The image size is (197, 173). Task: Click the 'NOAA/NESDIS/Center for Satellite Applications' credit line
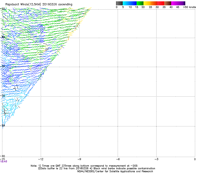click(x=115, y=171)
